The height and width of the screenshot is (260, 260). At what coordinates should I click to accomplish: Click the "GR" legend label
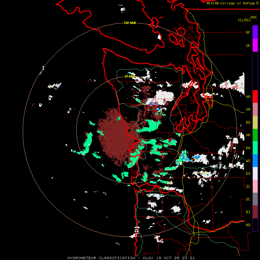[x=248, y=109]
